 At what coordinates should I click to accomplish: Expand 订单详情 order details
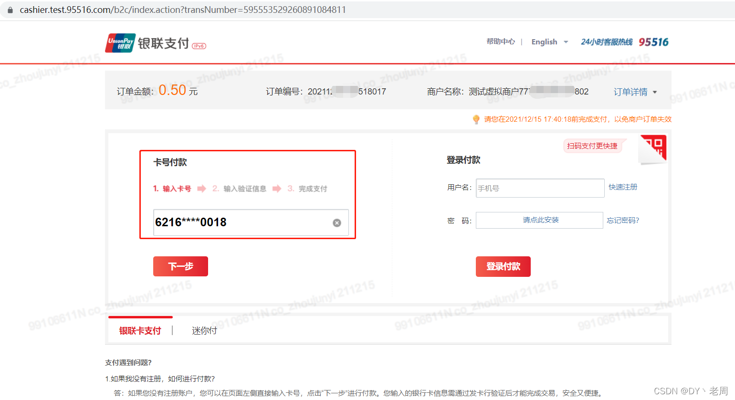coord(635,92)
